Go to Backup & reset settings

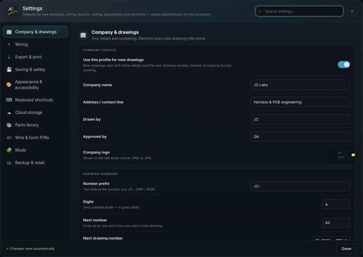[x=35, y=163]
